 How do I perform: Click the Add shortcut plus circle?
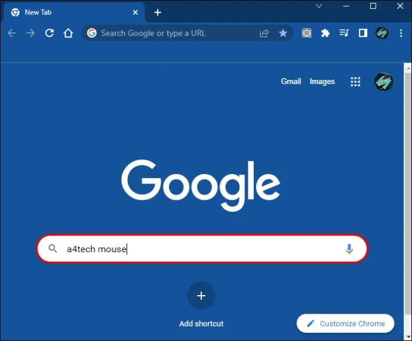(x=201, y=296)
